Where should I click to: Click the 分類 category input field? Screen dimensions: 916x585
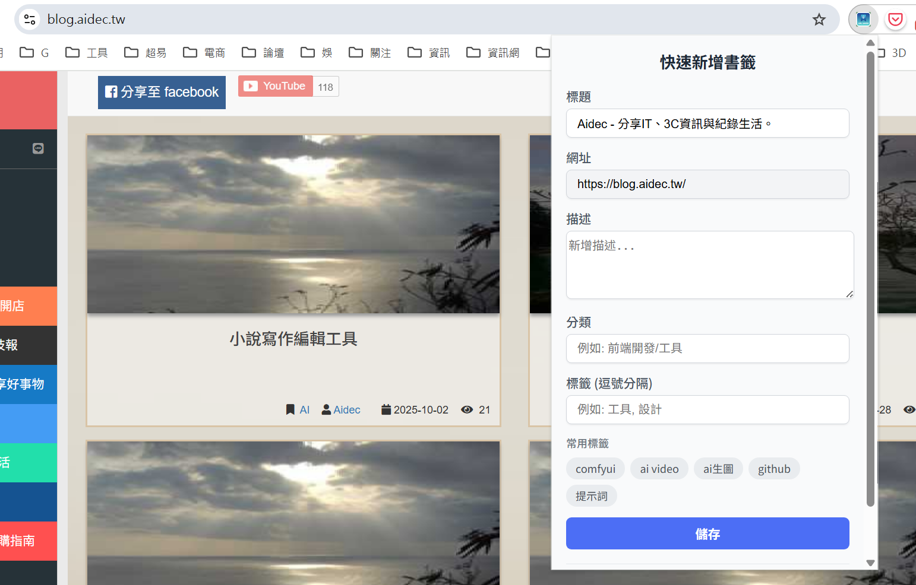pyautogui.click(x=707, y=348)
